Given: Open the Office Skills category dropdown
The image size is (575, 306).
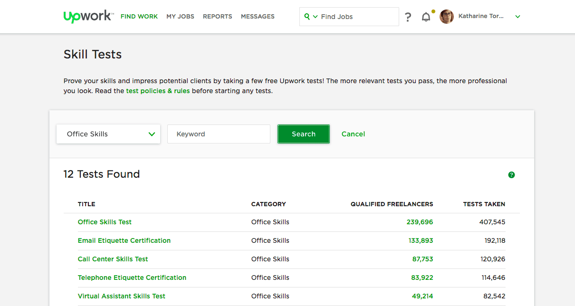Looking at the screenshot, I should 108,134.
